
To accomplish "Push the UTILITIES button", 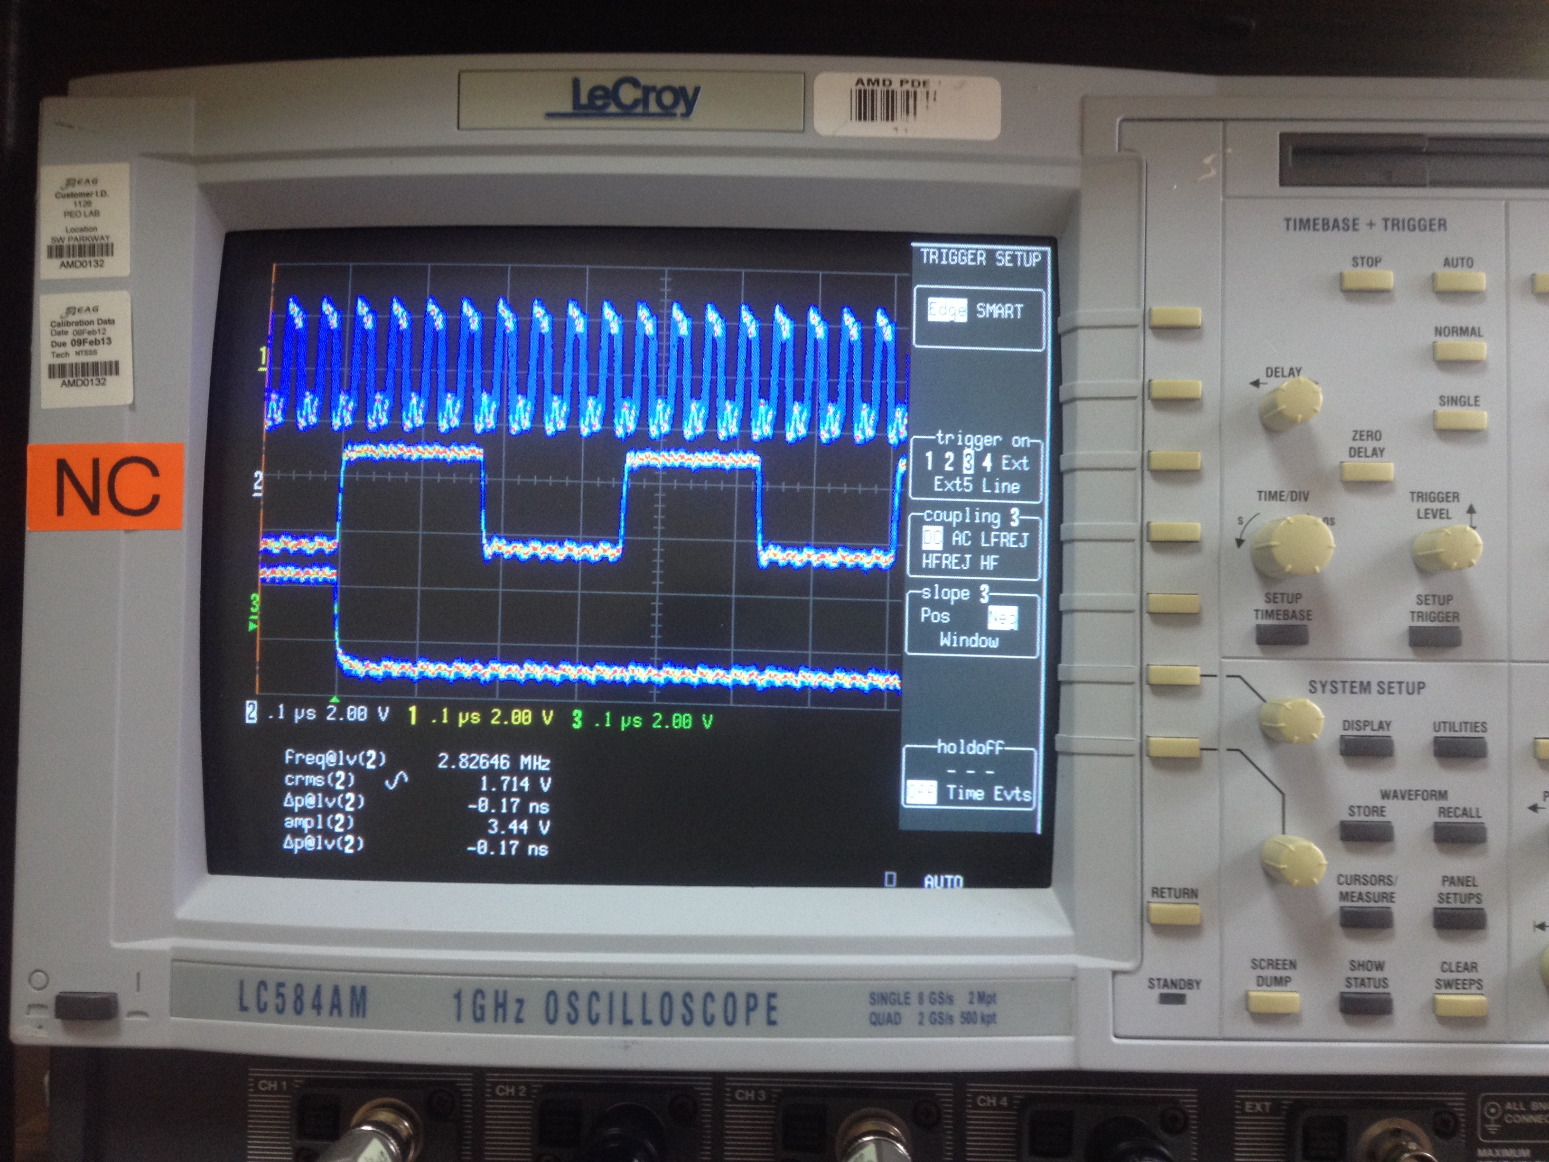I will point(1459,748).
